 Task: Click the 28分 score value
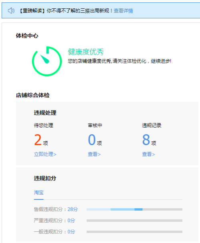[x=73, y=209]
